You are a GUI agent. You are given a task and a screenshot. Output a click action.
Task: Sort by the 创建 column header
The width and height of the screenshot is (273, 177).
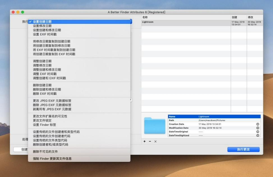[x=239, y=17]
